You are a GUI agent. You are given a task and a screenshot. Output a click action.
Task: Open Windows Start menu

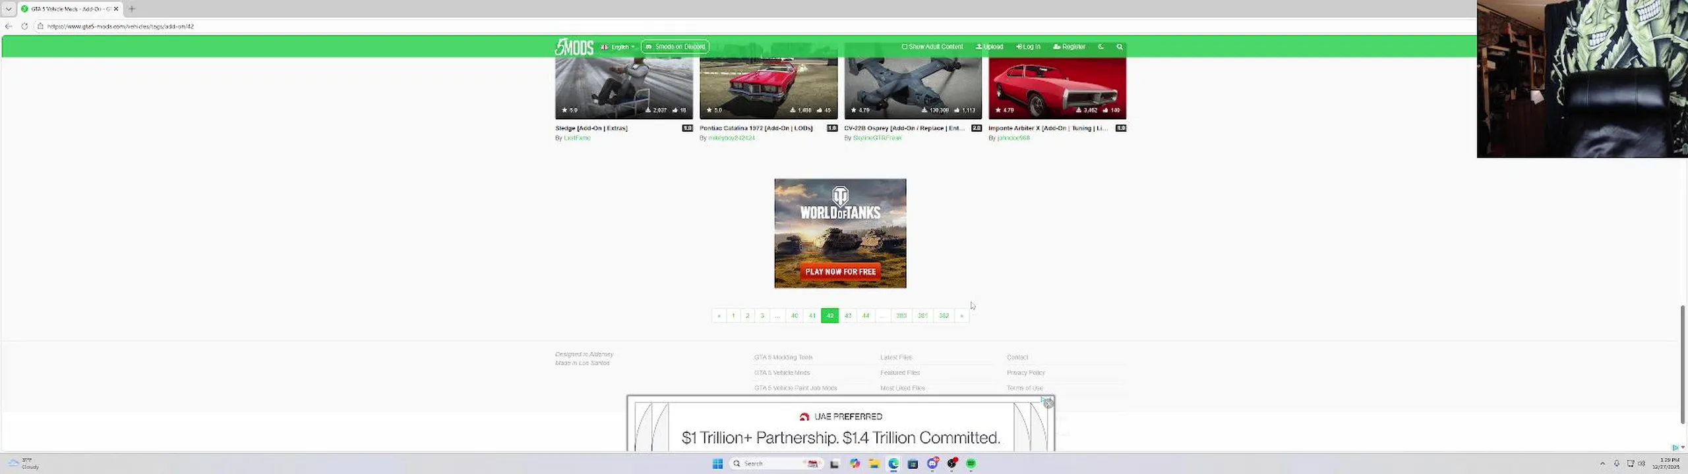[717, 464]
